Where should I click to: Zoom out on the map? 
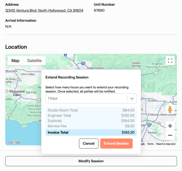(170, 135)
